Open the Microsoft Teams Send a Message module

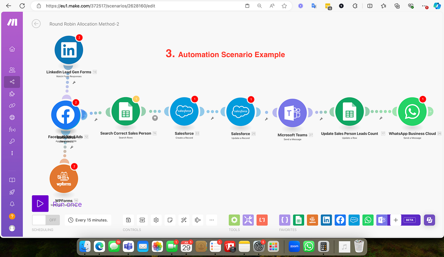pos(293,112)
